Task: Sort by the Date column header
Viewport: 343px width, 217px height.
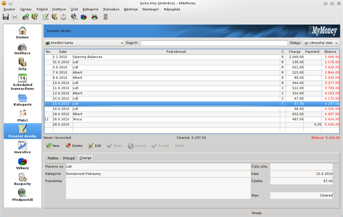Action: click(x=63, y=52)
